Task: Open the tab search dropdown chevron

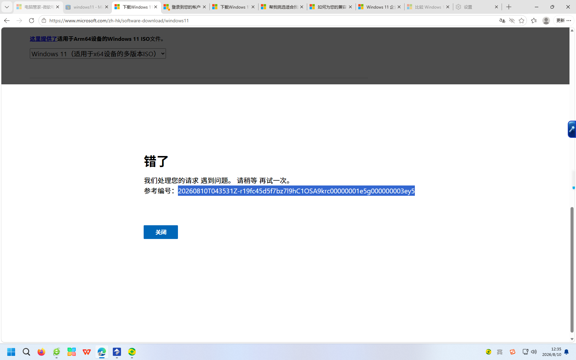Action: point(7,7)
